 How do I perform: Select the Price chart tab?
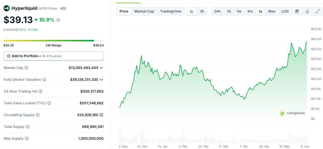point(124,11)
